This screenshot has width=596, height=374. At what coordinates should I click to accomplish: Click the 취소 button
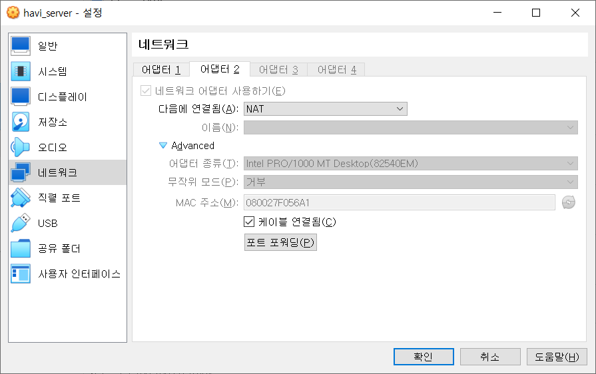[x=490, y=357]
